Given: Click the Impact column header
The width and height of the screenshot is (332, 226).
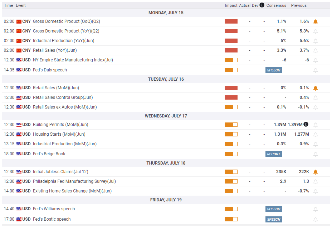Looking at the screenshot, I should coord(231,5).
